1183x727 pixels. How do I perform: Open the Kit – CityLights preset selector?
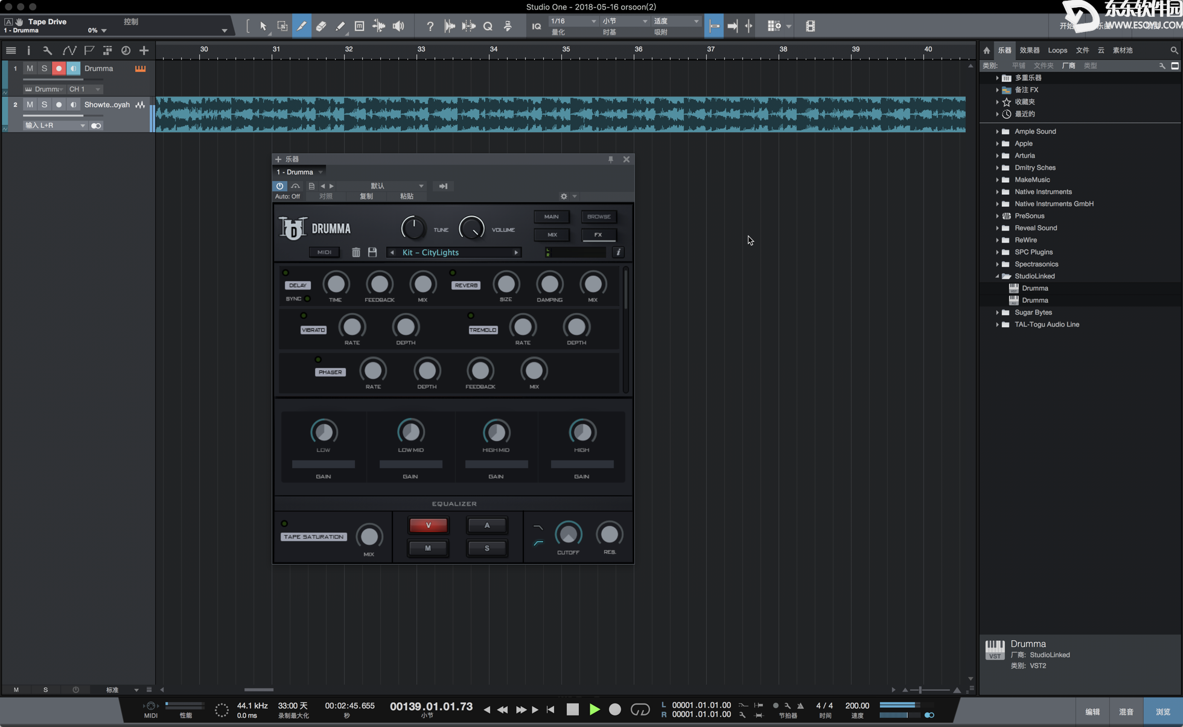[x=454, y=252]
